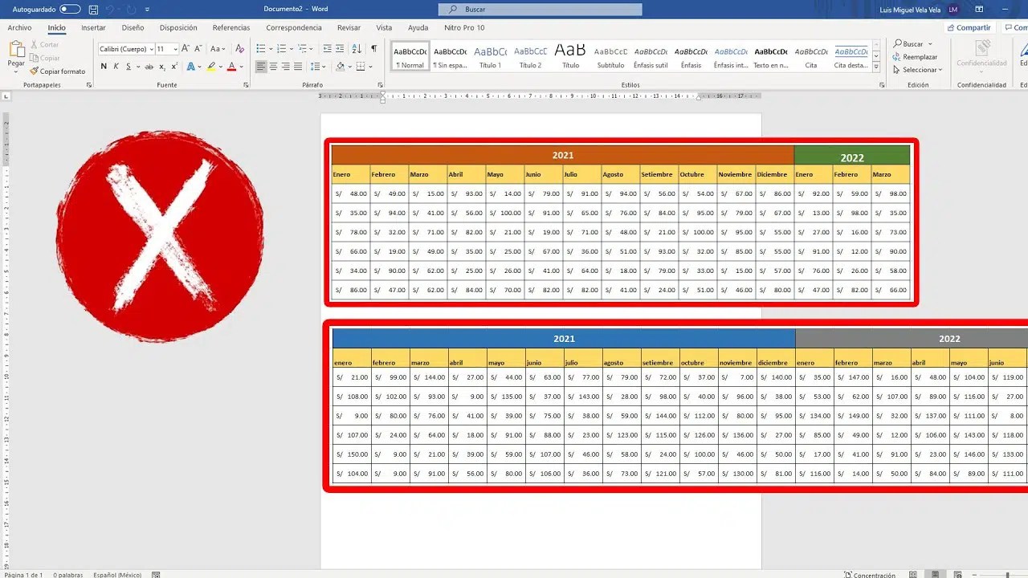Apply the Título 1 style
1028x578 pixels.
click(x=490, y=56)
